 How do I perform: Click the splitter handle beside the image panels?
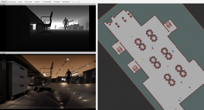coord(97,57)
